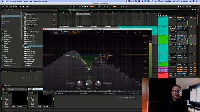200x112 pixels.
Task: Click Copy in Pro-Q 3 header
Action: coord(98,32)
